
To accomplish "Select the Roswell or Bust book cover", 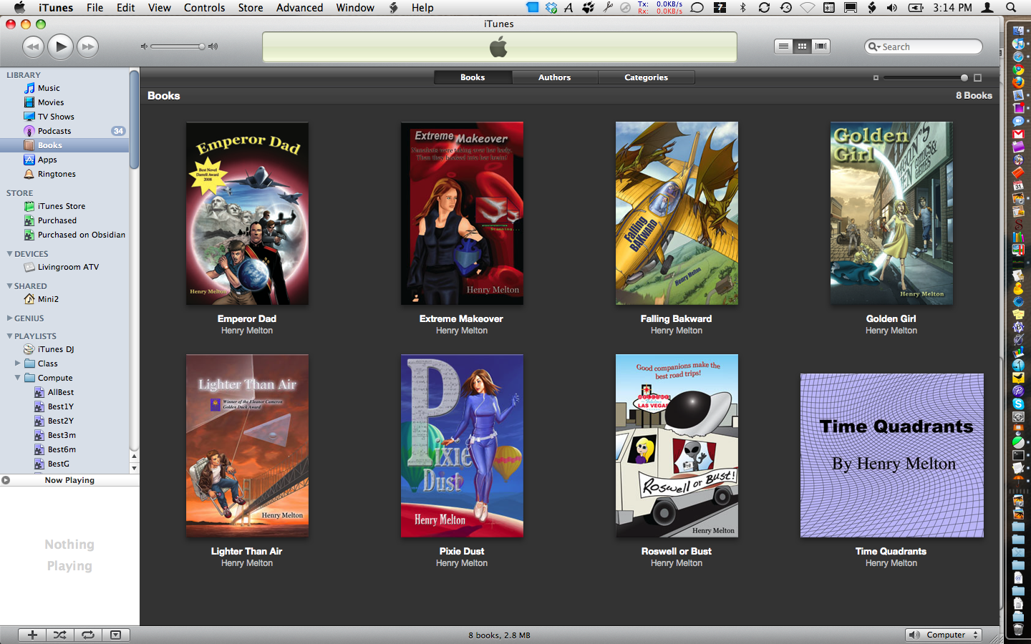I will tap(677, 446).
